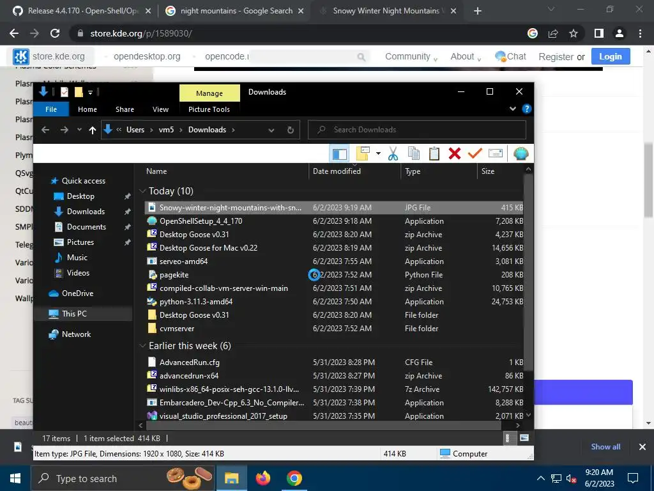The height and width of the screenshot is (491, 654).
Task: Collapse the Earlier this week group
Action: (x=142, y=346)
